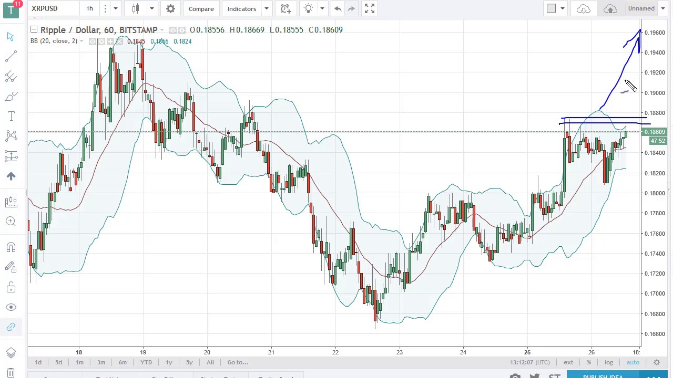Expand the lightbulb ideas dropdown arrow

[x=322, y=8]
